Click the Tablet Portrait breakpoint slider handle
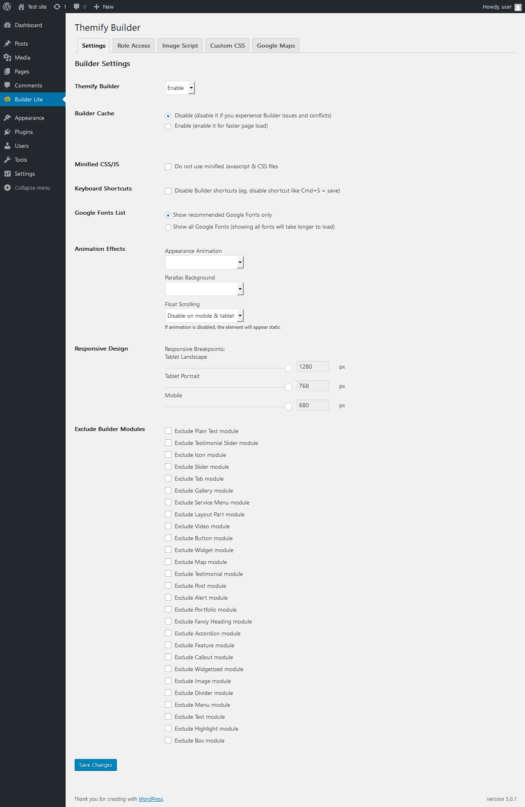525x807 pixels. pyautogui.click(x=288, y=387)
